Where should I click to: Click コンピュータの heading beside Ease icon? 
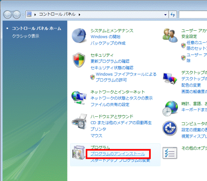194,124
